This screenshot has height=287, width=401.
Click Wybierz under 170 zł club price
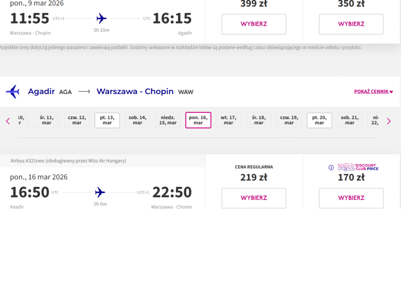[351, 198]
